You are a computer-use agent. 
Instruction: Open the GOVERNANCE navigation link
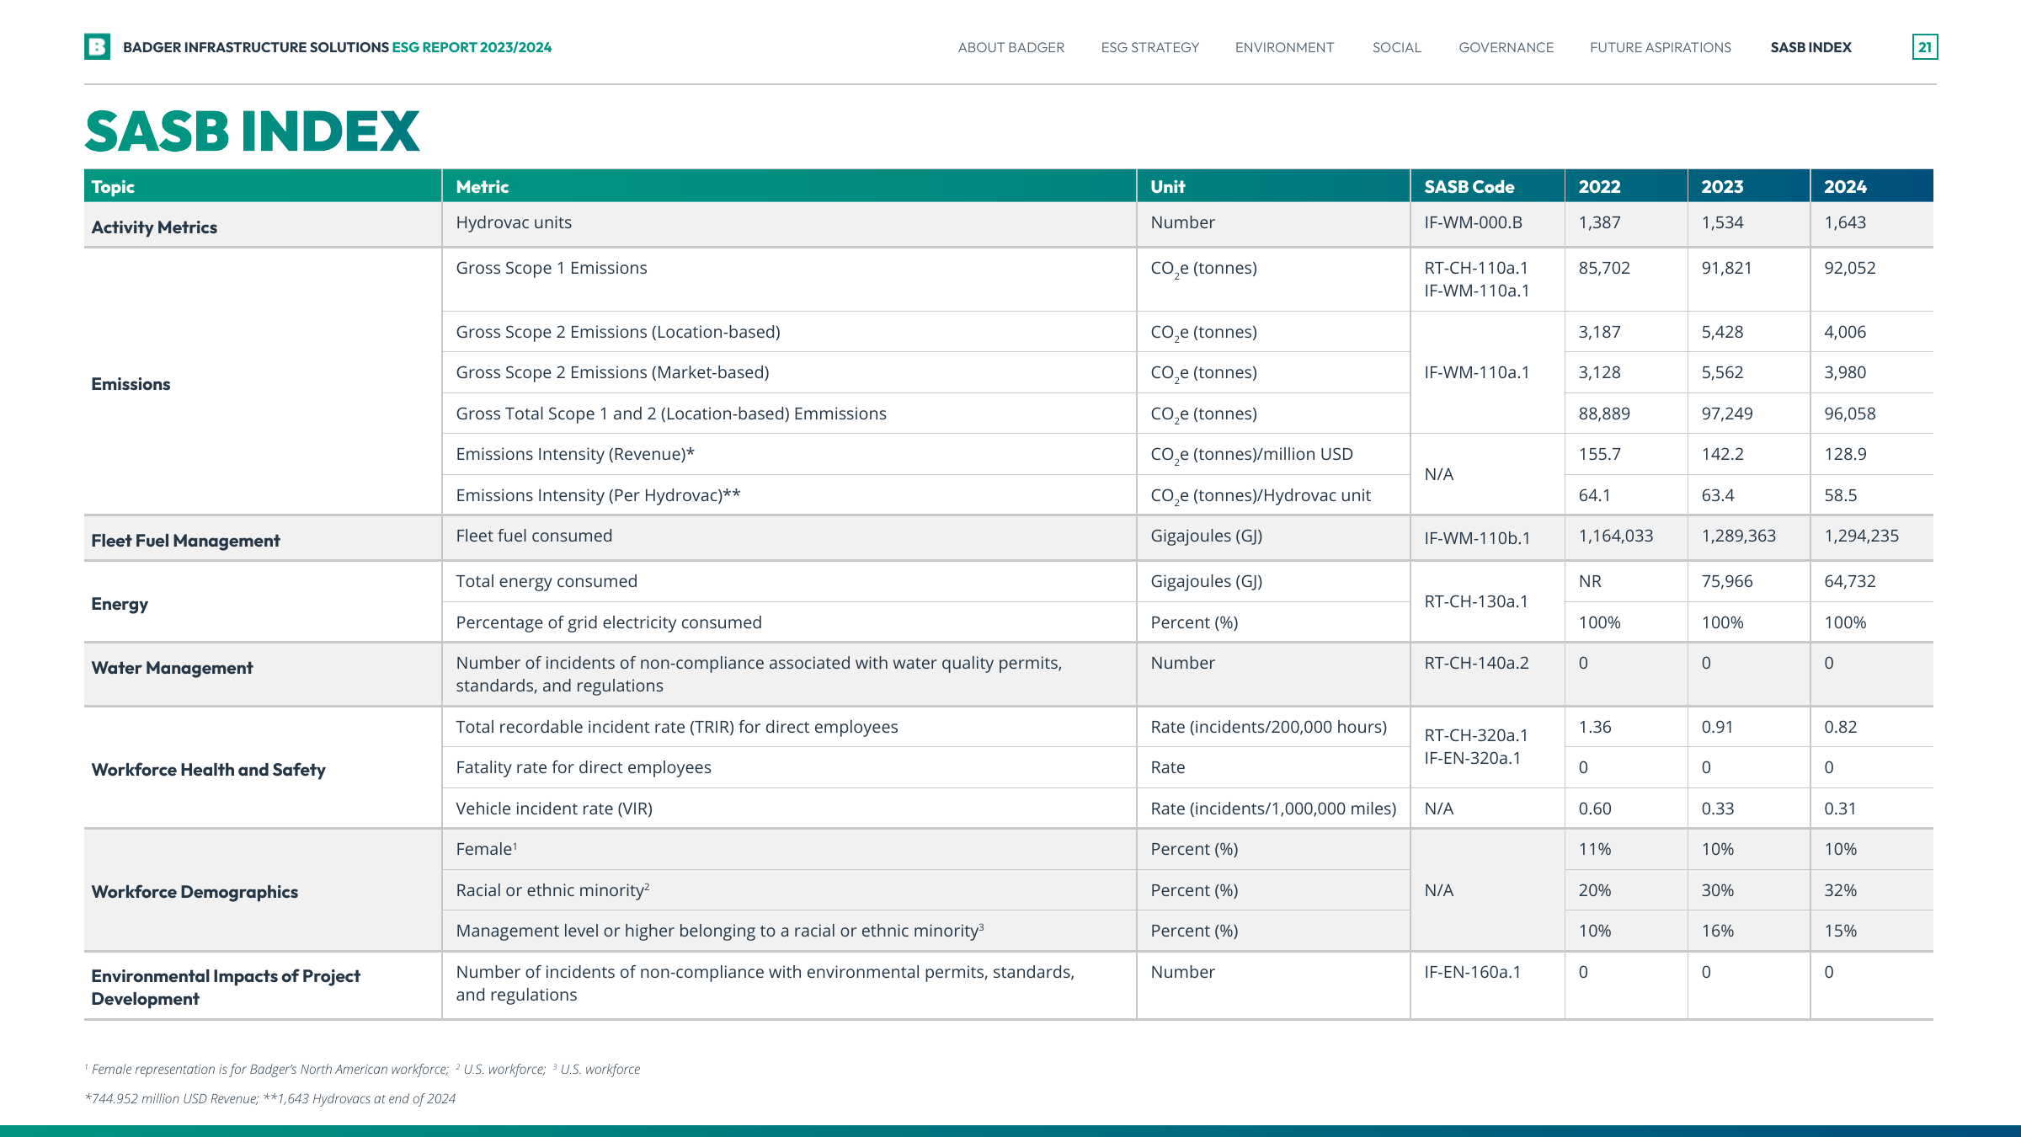(x=1506, y=47)
